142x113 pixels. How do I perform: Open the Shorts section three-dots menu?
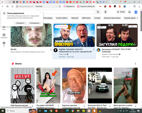click(x=135, y=64)
